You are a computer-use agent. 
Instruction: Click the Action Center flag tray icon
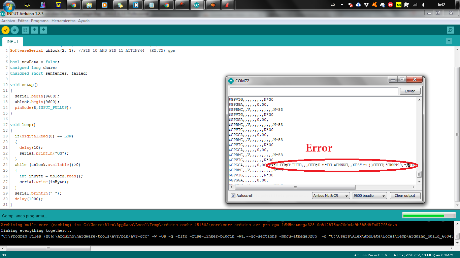pyautogui.click(x=350, y=5)
